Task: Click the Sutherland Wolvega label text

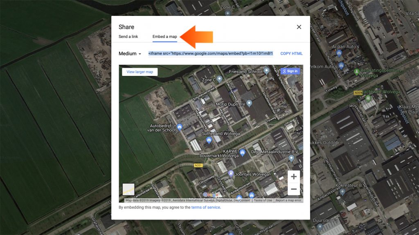Action: click(x=221, y=133)
